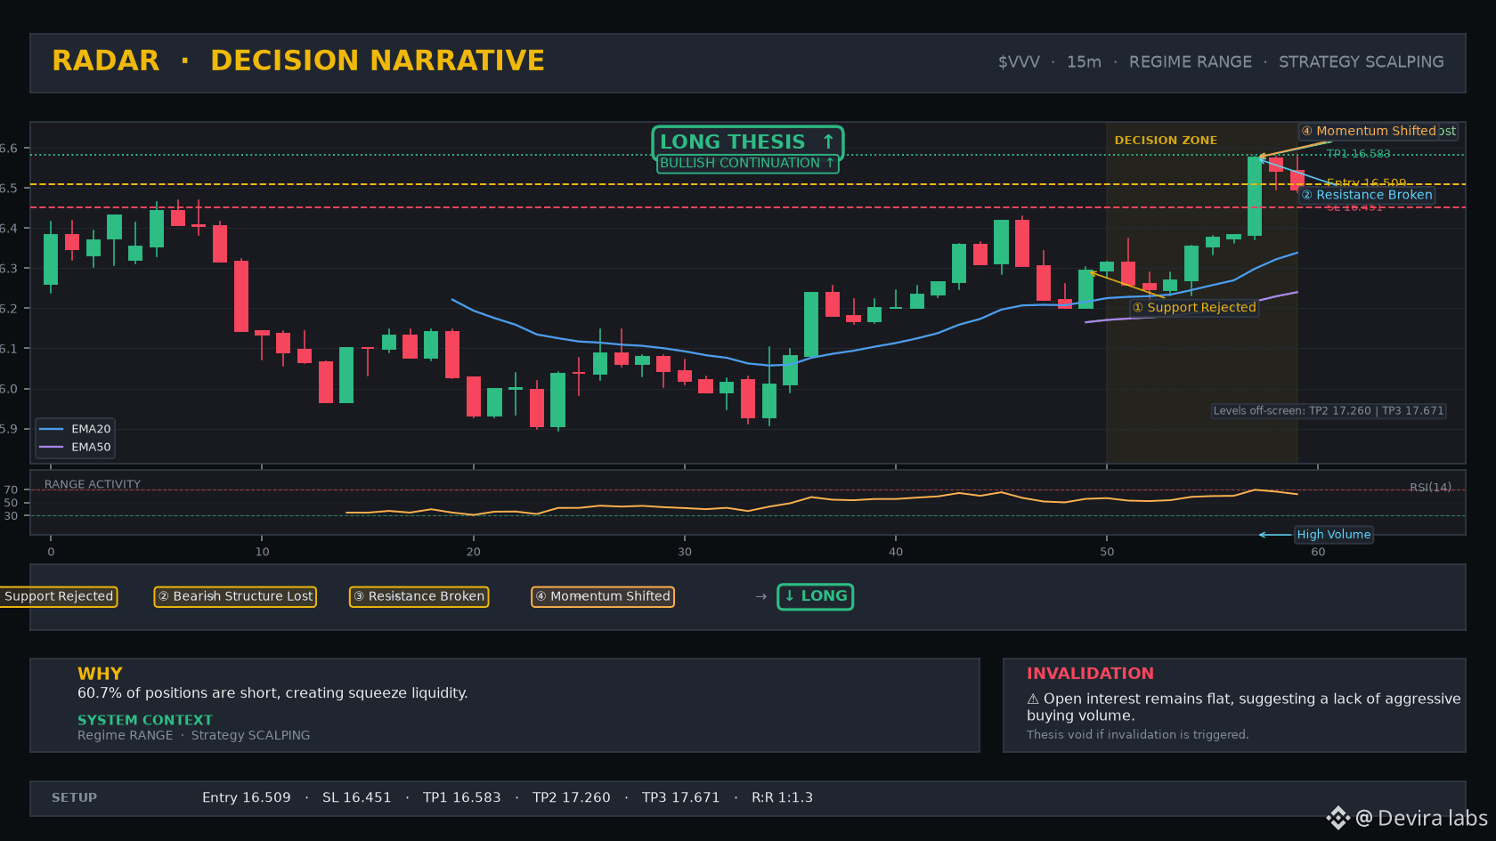Click the off-screen levels TP2 TP3 note
This screenshot has width=1496, height=841.
[x=1329, y=410]
